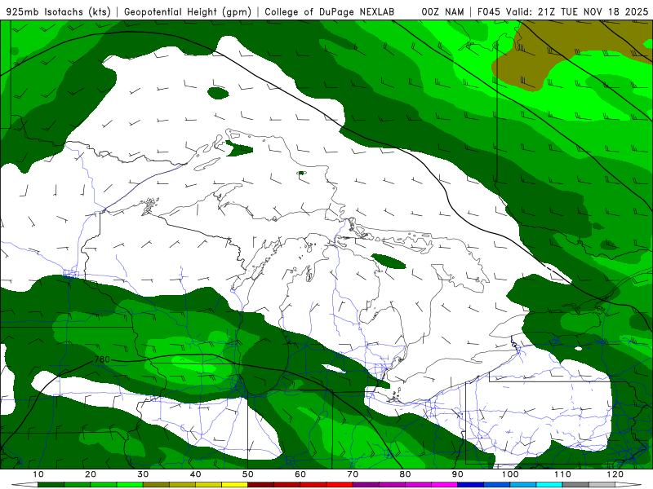Select the dark purple 70-75 legend swatch
This screenshot has width=653, height=489.
pos(366,485)
